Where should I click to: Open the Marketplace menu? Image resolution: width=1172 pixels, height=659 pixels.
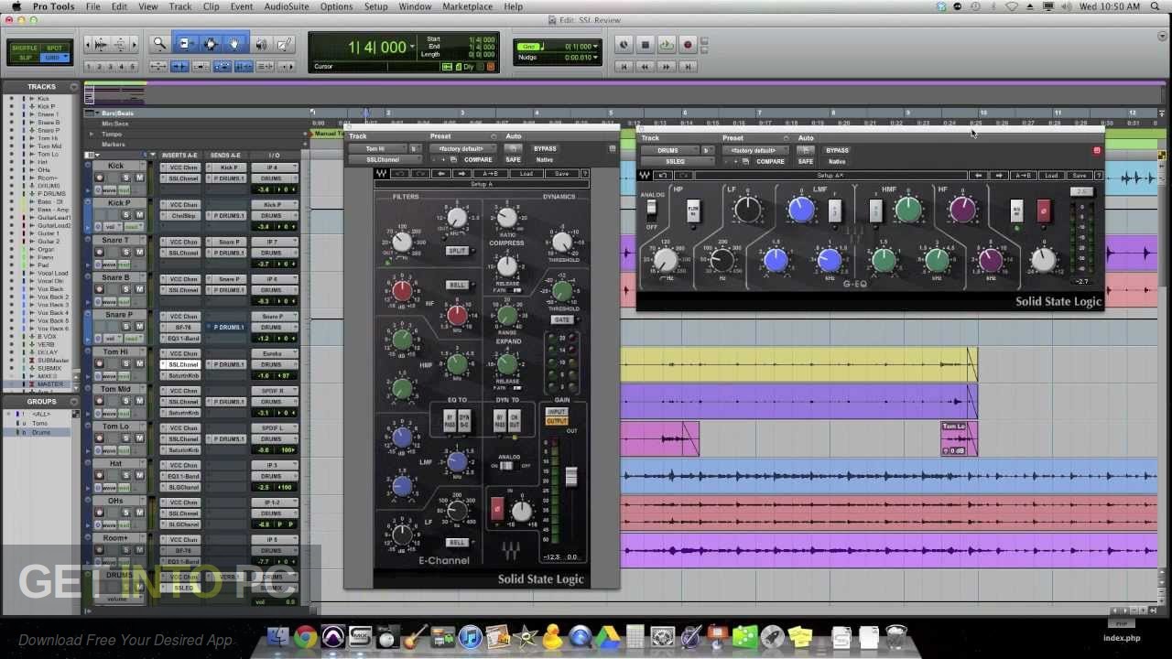[x=467, y=6]
